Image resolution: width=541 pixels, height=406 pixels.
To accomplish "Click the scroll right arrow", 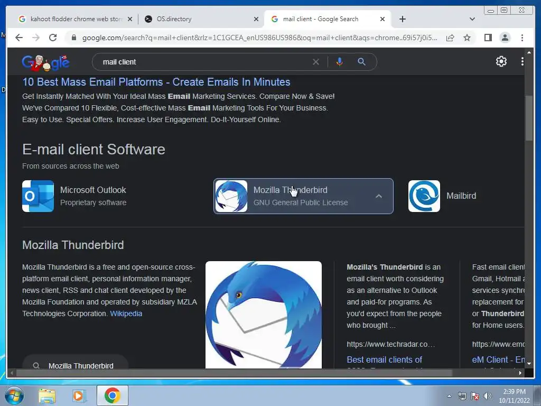I will (x=520, y=373).
